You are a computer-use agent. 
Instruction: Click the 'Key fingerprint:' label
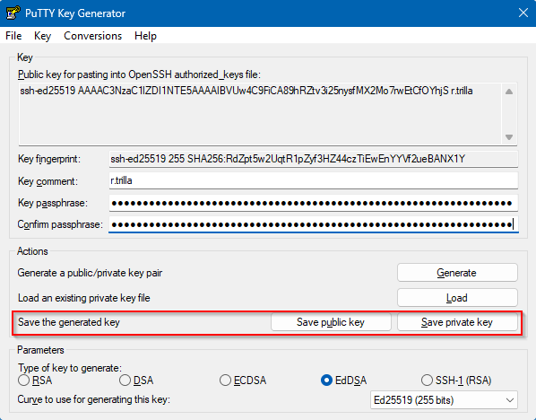[x=49, y=159]
